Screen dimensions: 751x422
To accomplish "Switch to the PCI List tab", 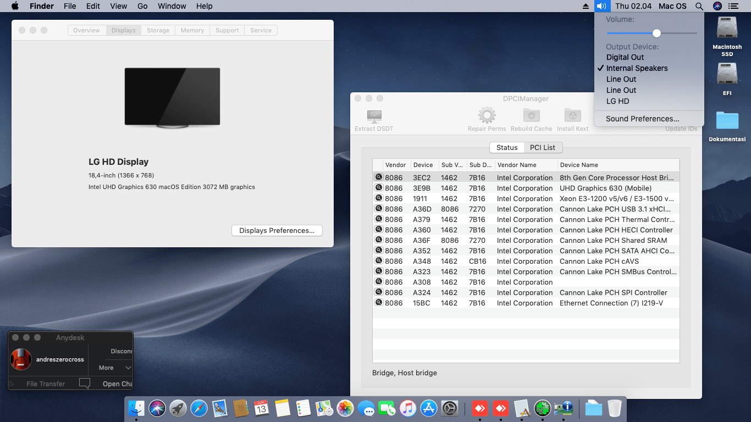I will coord(543,147).
